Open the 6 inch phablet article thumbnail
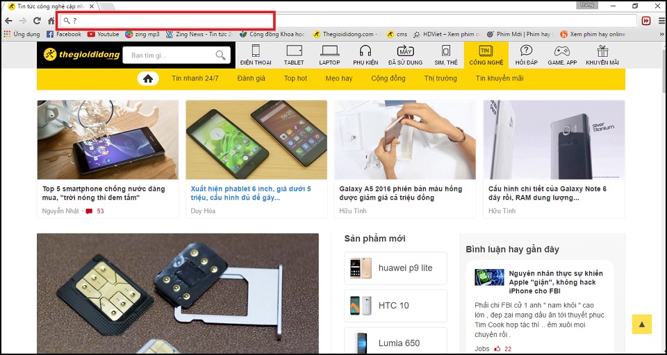 (256, 139)
